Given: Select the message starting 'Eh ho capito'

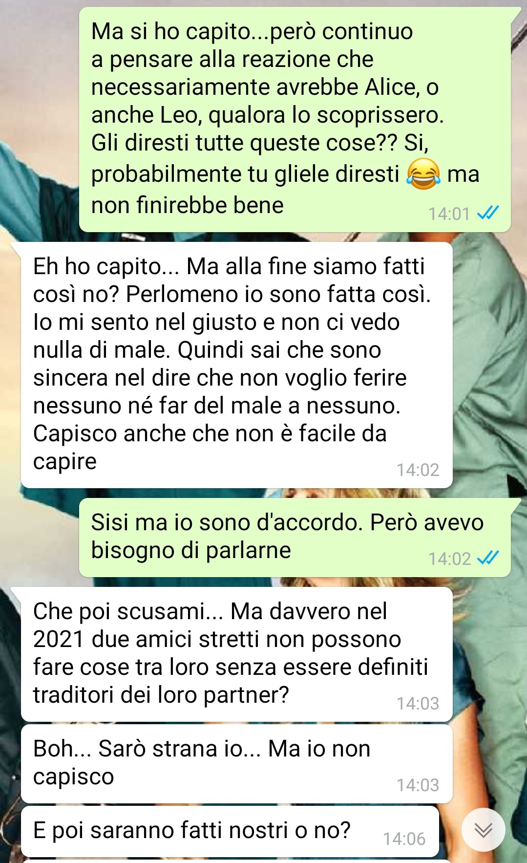Looking at the screenshot, I should (236, 365).
